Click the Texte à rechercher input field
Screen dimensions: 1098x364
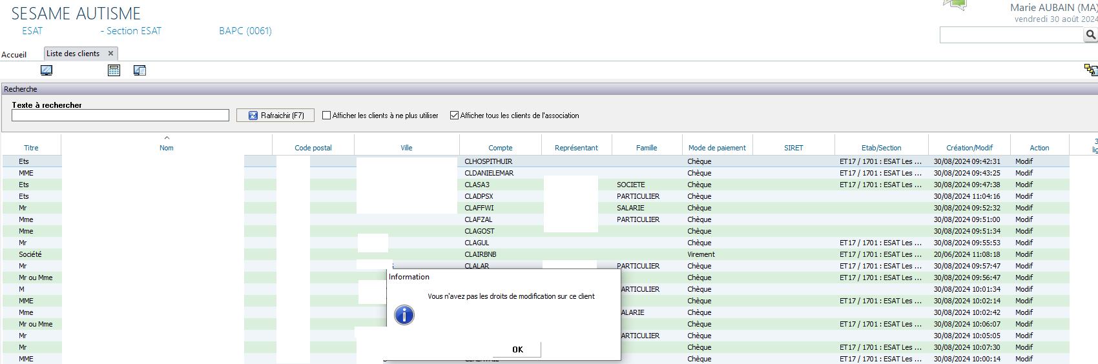[120, 116]
